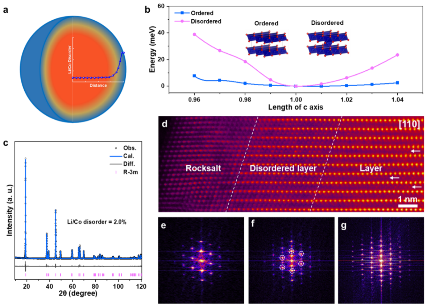
Task: Click the bottom white arrow above scale bar
Action: [x=416, y=187]
